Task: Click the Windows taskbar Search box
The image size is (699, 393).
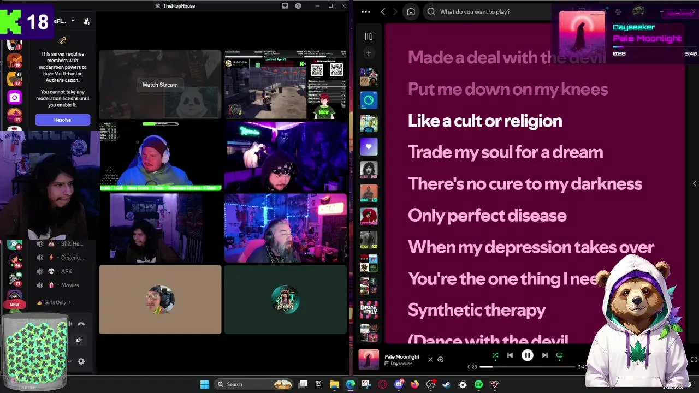Action: coord(254,384)
